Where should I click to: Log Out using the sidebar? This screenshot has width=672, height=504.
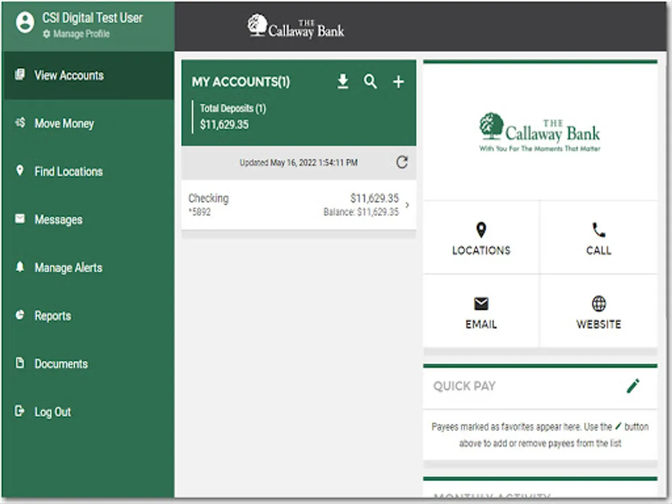click(x=89, y=412)
